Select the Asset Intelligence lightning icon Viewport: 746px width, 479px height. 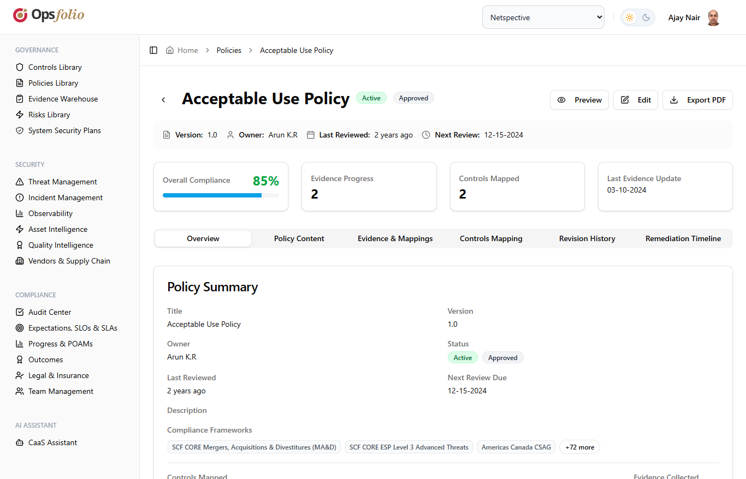19,229
